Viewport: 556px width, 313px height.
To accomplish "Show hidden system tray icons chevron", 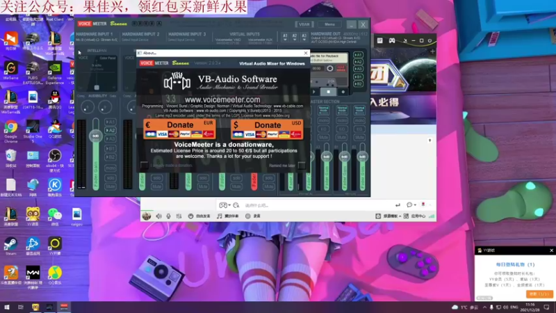I will (484, 307).
